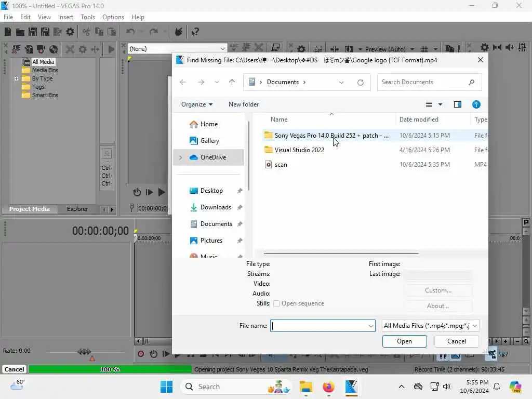532x399 pixels.
Task: Open the Organize dropdown menu
Action: 197,104
